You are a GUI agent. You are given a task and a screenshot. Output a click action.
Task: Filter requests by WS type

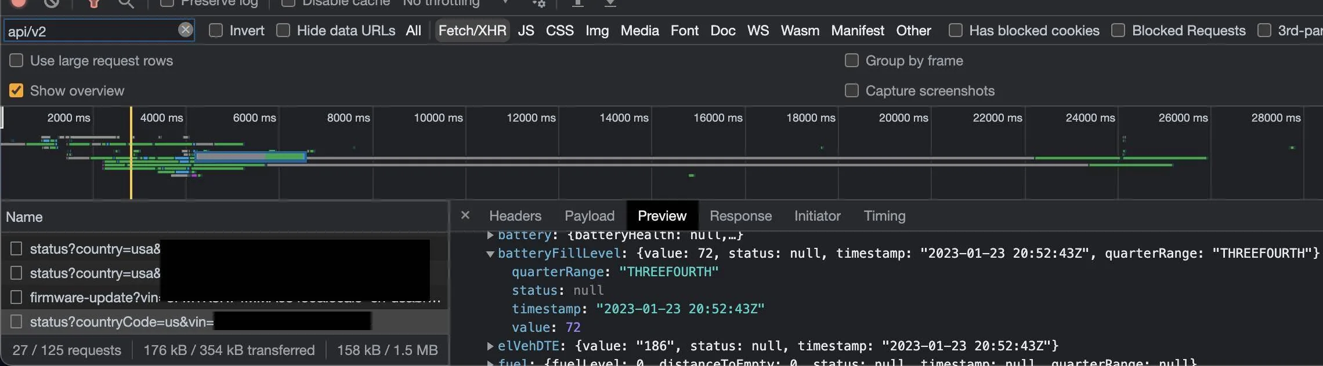coord(758,31)
